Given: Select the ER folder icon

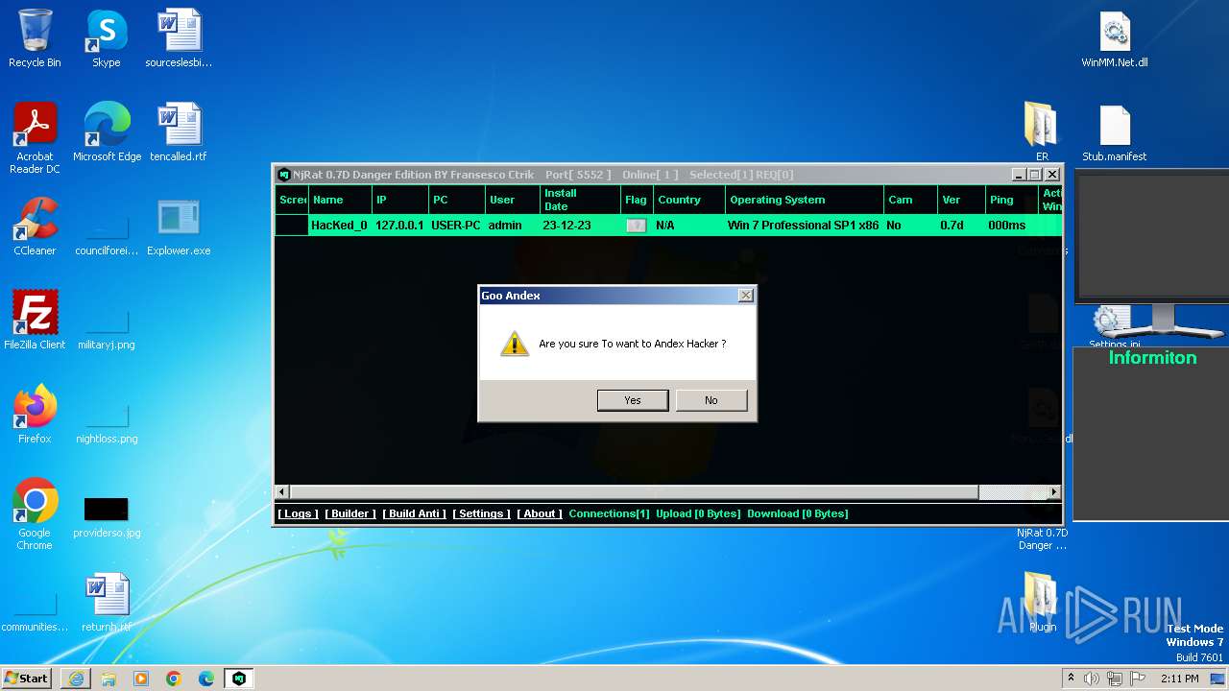Looking at the screenshot, I should pos(1042,132).
